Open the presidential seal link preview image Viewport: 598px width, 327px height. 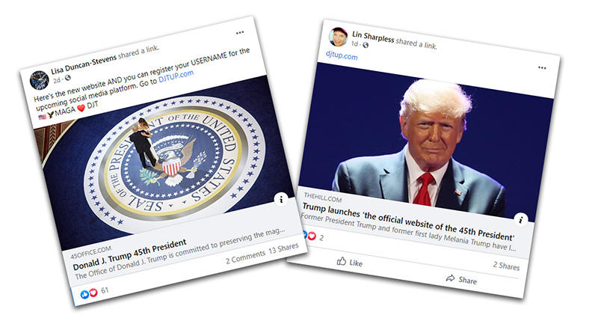coord(167,164)
